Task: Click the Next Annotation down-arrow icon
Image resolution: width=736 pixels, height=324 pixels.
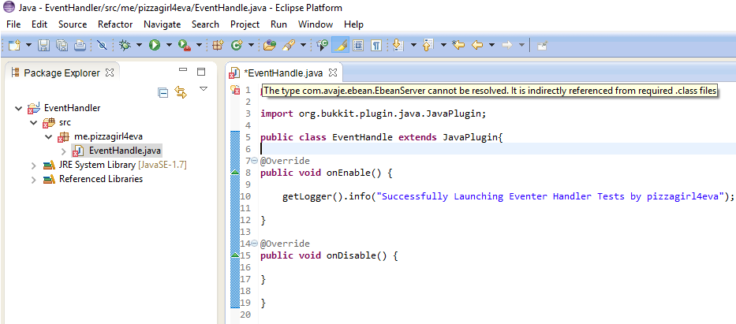Action: click(398, 46)
